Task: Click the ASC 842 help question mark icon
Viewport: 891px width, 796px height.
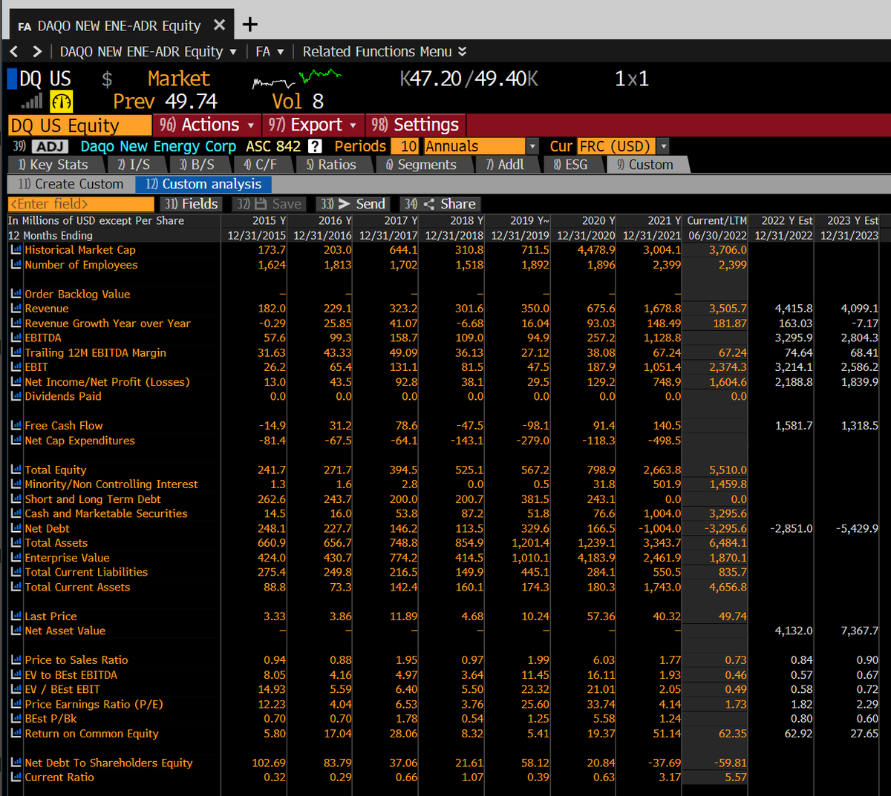Action: click(315, 146)
